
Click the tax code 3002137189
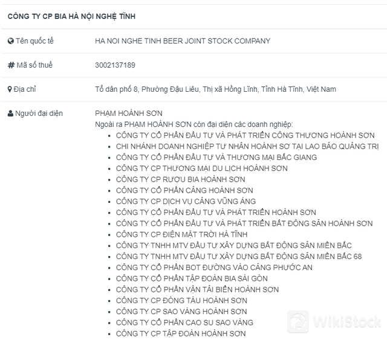coord(115,65)
